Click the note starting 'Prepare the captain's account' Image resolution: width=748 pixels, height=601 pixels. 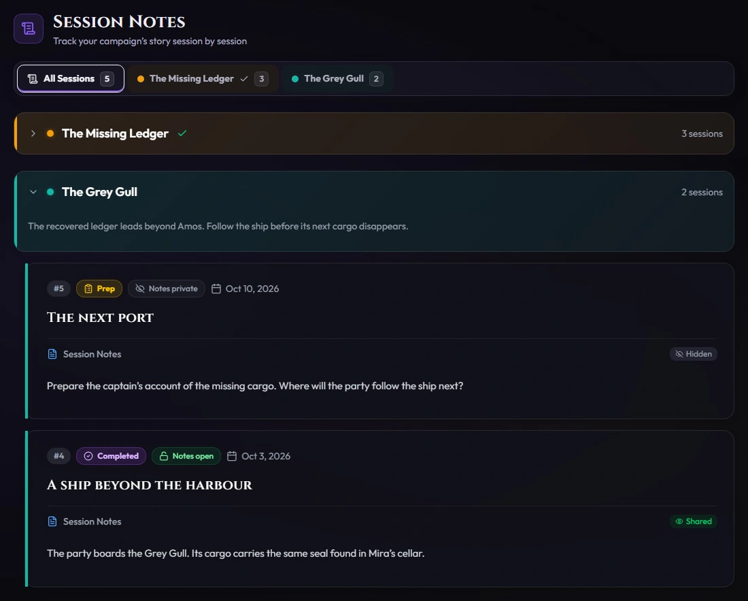(x=255, y=386)
